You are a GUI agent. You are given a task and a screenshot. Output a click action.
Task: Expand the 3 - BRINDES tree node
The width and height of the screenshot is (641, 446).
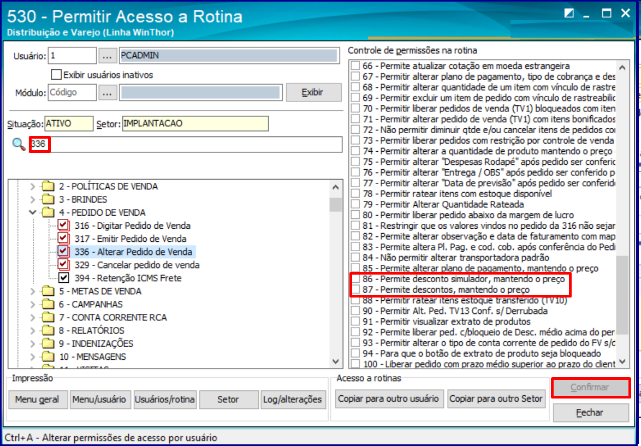[33, 199]
